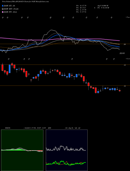
Task: Click the ADX (14 day) values text
Action: [73, 128]
